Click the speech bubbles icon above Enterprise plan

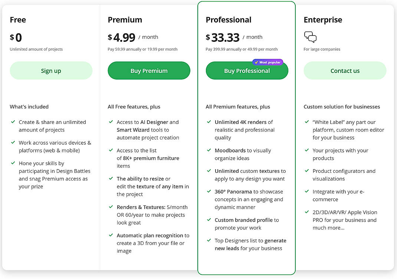[310, 37]
